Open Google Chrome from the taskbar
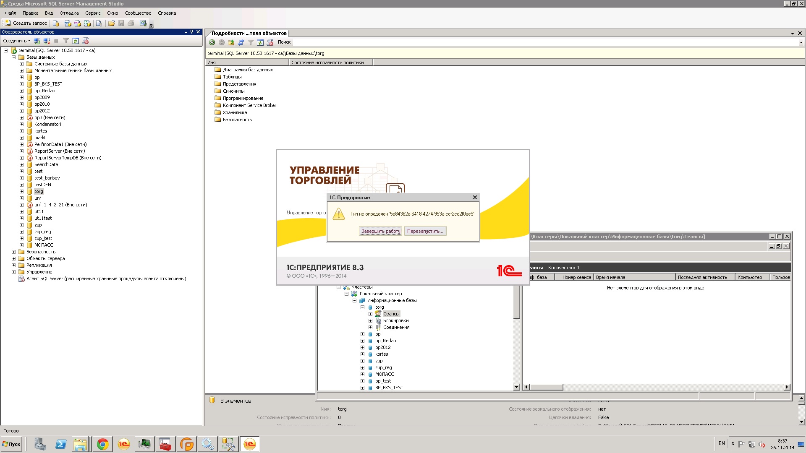 (102, 444)
